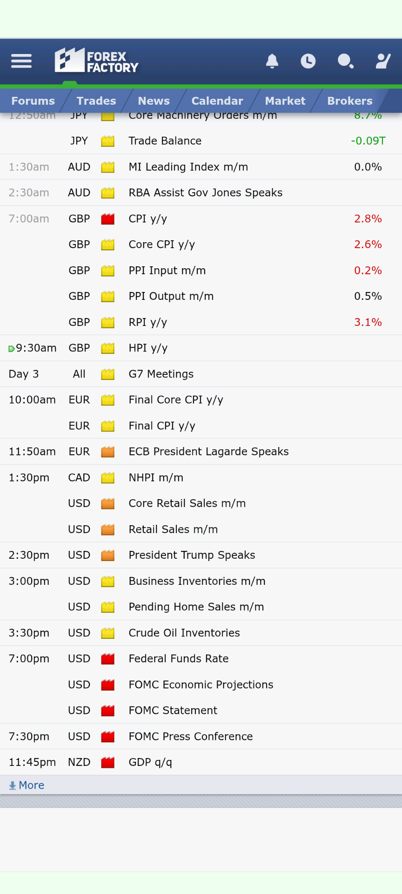Click orange impact icon for ECB Lagarde Speaks

tap(108, 452)
